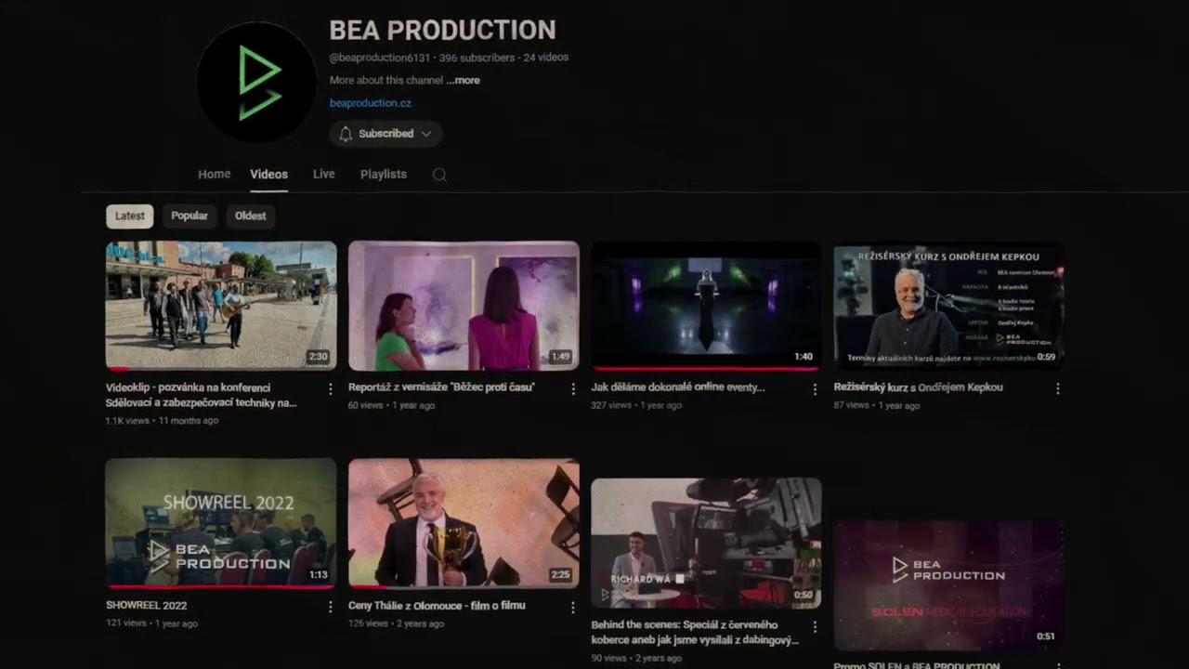Image resolution: width=1189 pixels, height=669 pixels.
Task: Select the Latest filter chip
Action: pyautogui.click(x=130, y=216)
